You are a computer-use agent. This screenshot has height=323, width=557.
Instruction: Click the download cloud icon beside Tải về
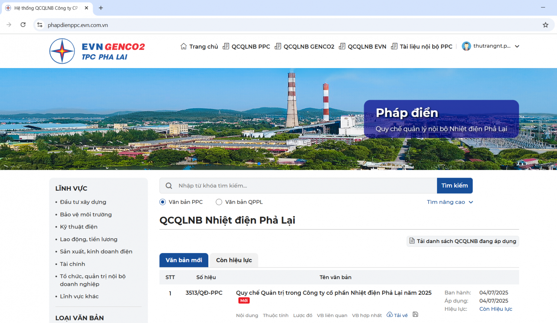point(390,314)
